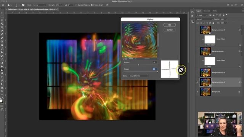This screenshot has width=244, height=137.
Task: Toggle Protect Detail checkbox
Action: 91,5
